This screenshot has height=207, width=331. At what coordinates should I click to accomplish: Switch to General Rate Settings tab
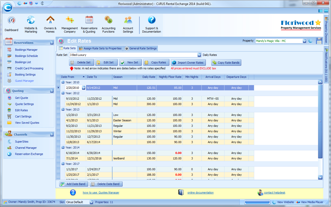coord(141,48)
